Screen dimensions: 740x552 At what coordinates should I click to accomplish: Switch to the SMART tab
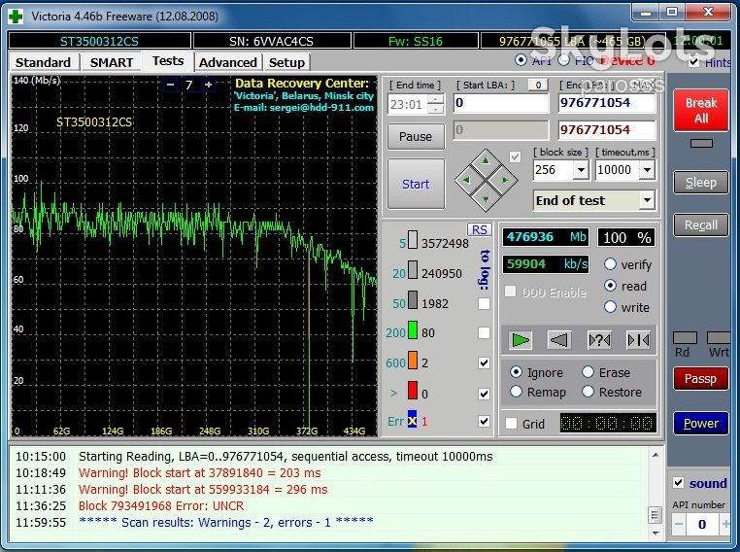(112, 62)
